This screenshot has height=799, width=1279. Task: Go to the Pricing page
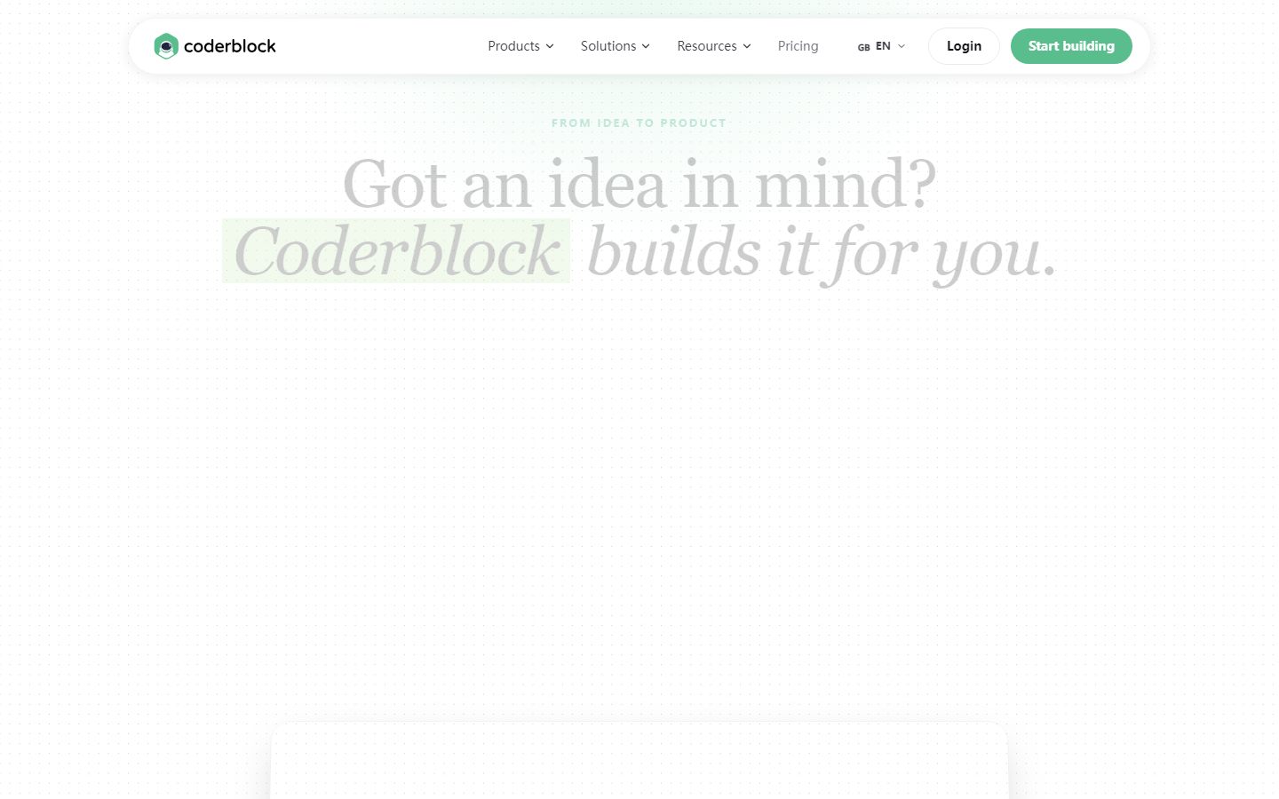pyautogui.click(x=798, y=46)
